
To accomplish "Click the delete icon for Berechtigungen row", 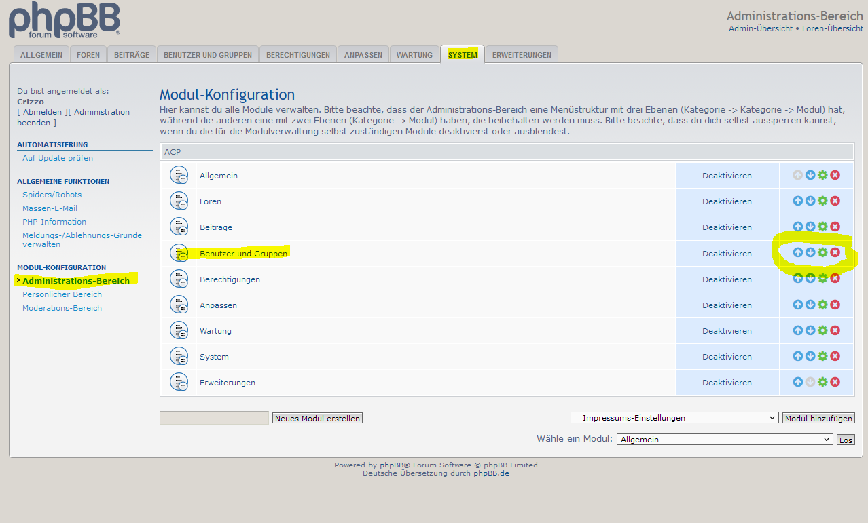I will 835,278.
